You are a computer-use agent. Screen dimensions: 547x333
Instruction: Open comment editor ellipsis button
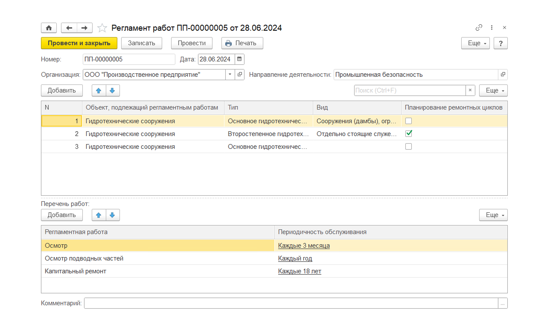pyautogui.click(x=503, y=303)
